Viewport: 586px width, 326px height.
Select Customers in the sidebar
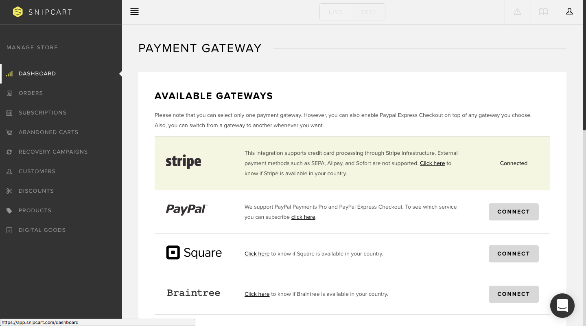click(x=37, y=172)
